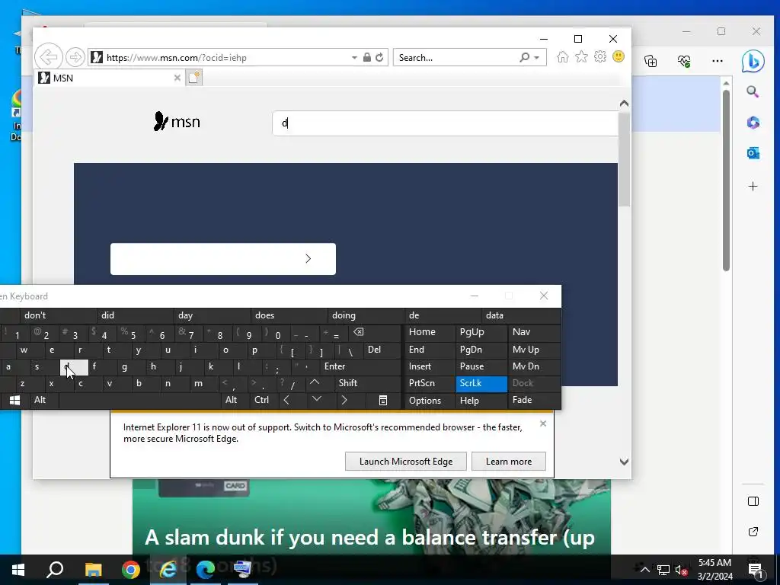Click the left arrow key on On-Screen Keyboard
780x585 pixels.
click(286, 400)
